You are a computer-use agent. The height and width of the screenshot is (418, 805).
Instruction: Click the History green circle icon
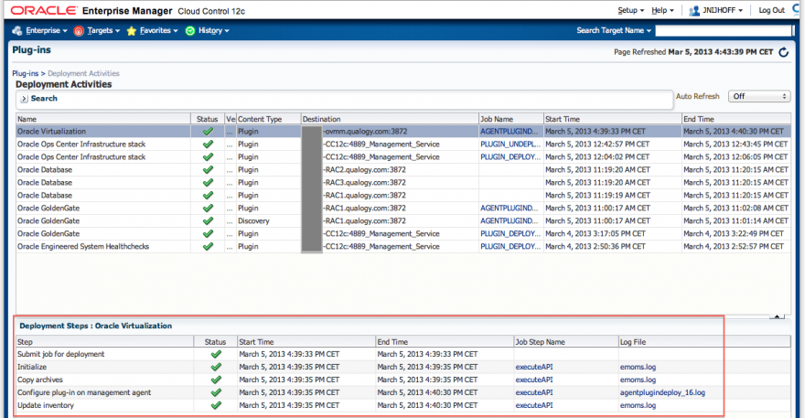coord(190,31)
